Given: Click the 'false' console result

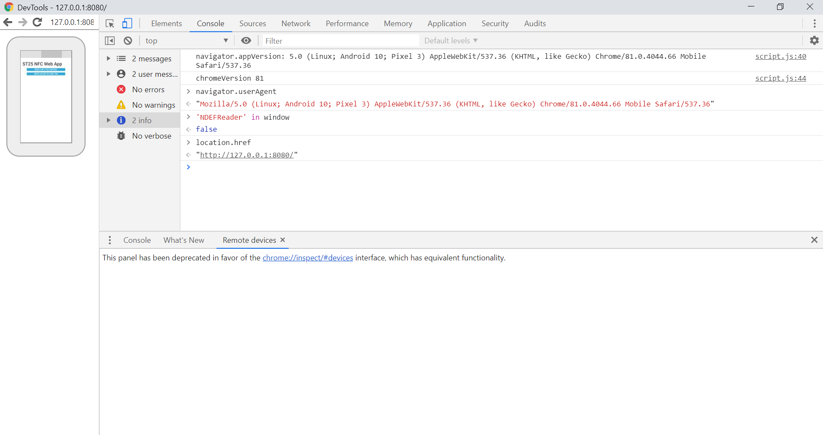Looking at the screenshot, I should [206, 130].
